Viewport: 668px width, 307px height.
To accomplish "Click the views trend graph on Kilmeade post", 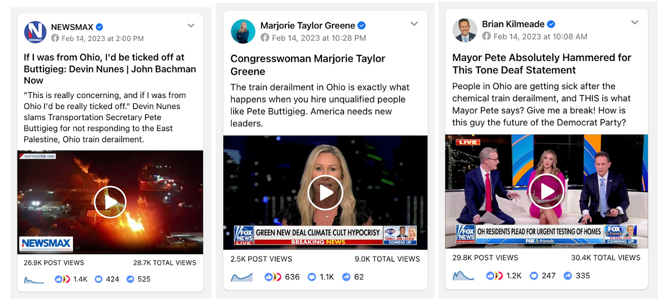I will click(x=463, y=276).
